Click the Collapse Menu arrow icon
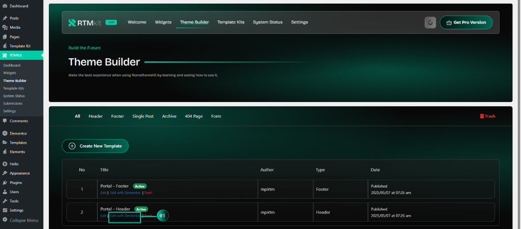The width and height of the screenshot is (521, 229). coord(5,220)
